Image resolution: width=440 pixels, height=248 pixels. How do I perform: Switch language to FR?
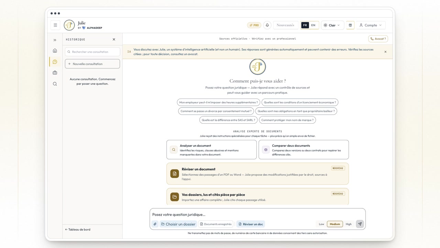[305, 25]
